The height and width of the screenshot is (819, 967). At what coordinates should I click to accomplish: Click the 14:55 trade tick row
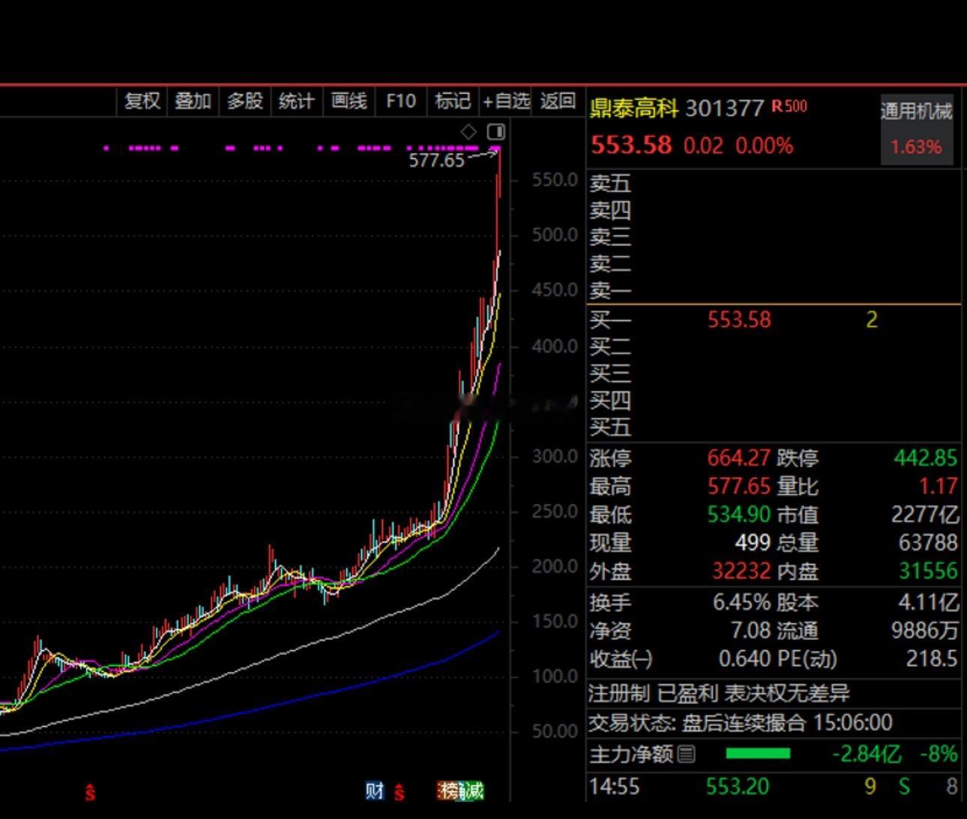pyautogui.click(x=774, y=787)
